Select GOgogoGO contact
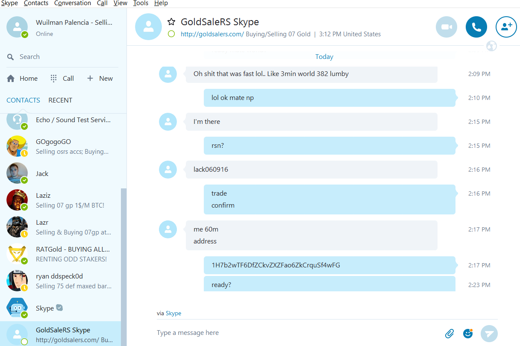The height and width of the screenshot is (346, 520). 60,147
